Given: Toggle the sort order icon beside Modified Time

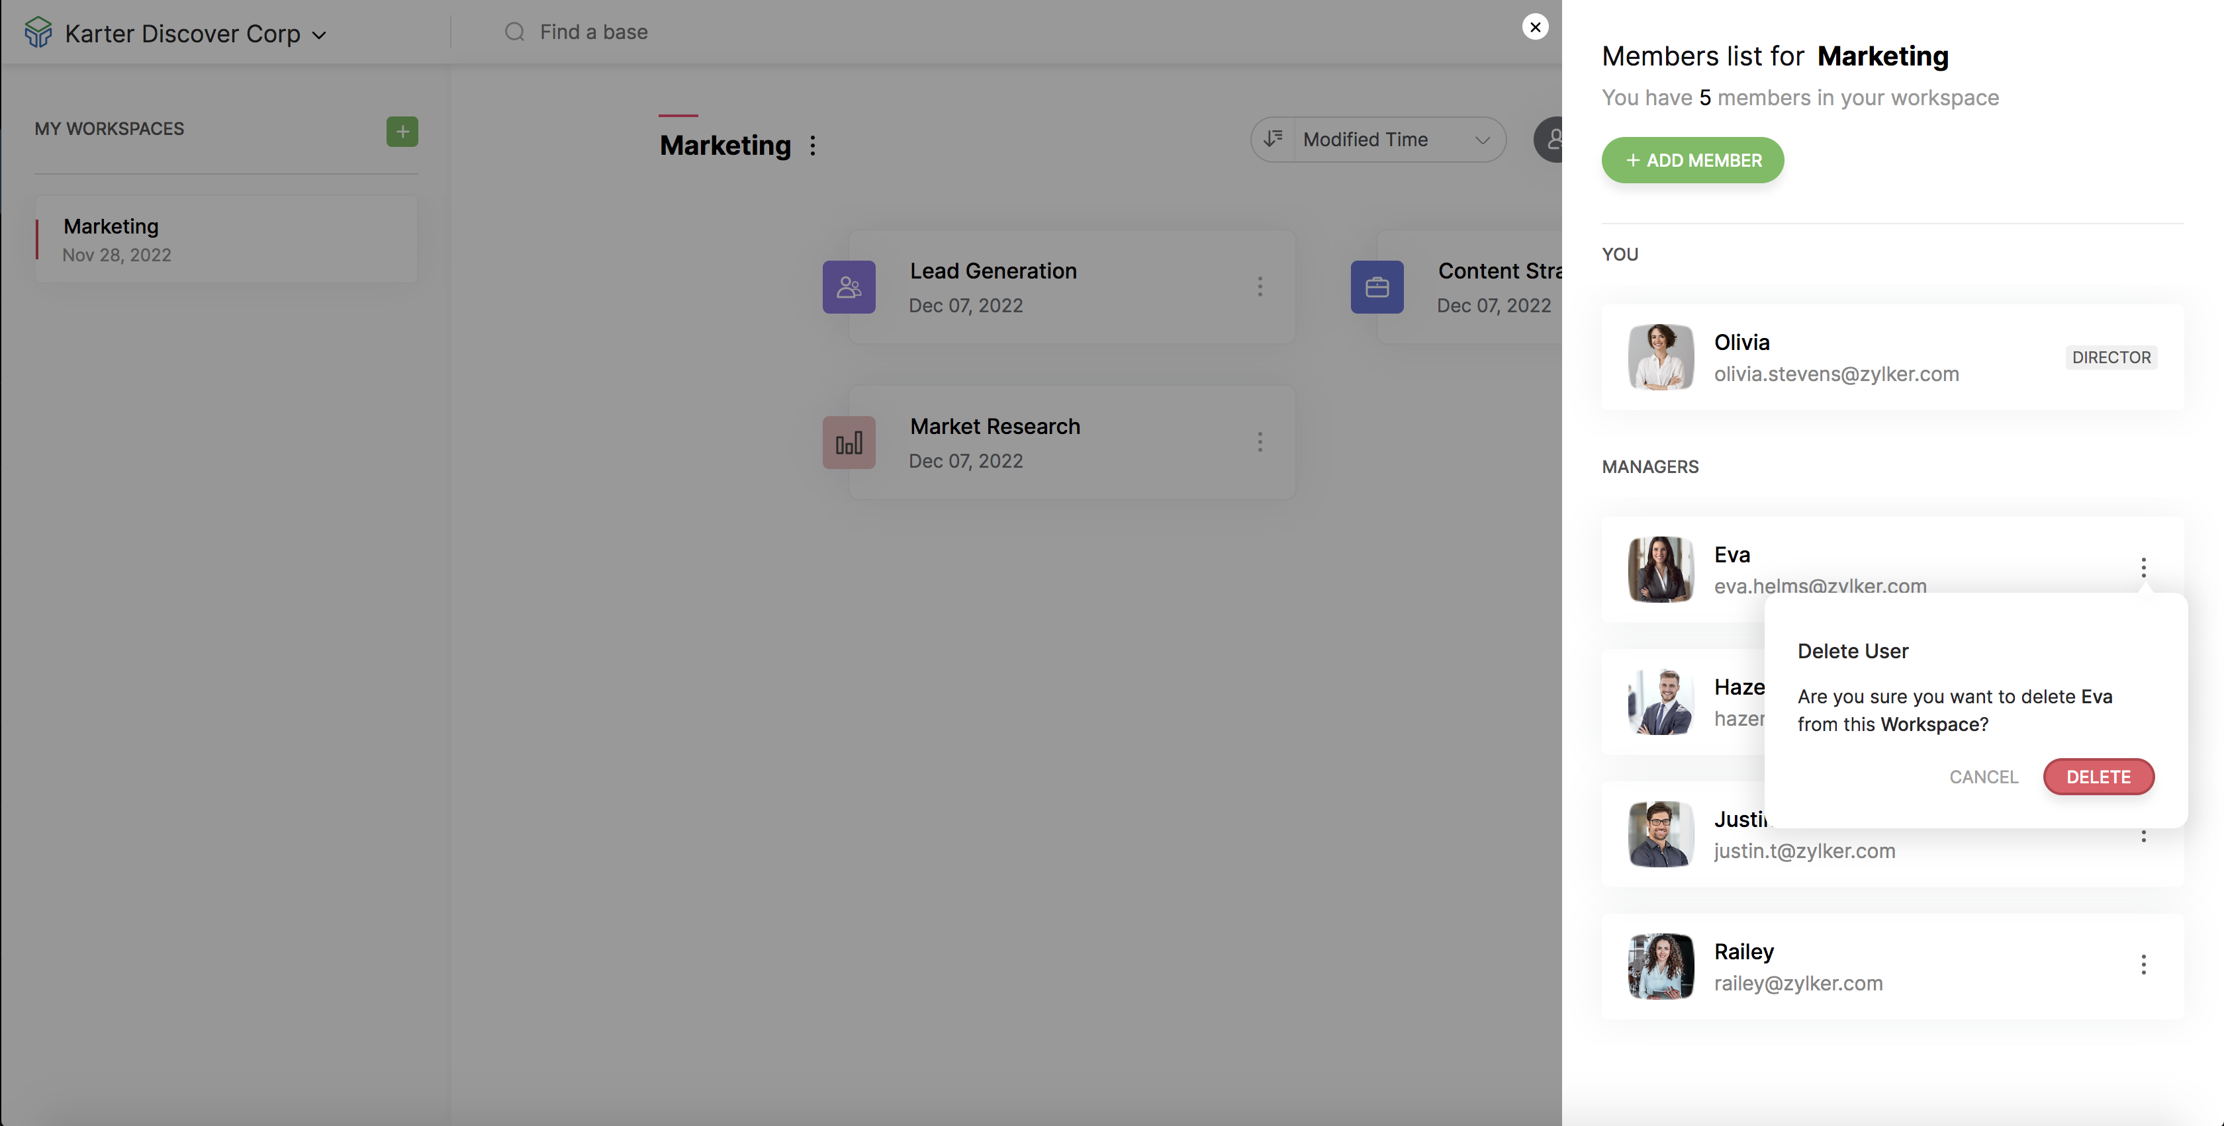Looking at the screenshot, I should 1274,139.
